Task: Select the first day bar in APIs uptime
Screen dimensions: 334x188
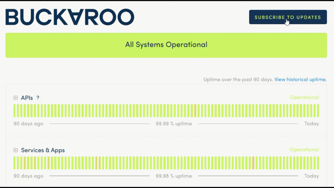Action: click(15, 111)
